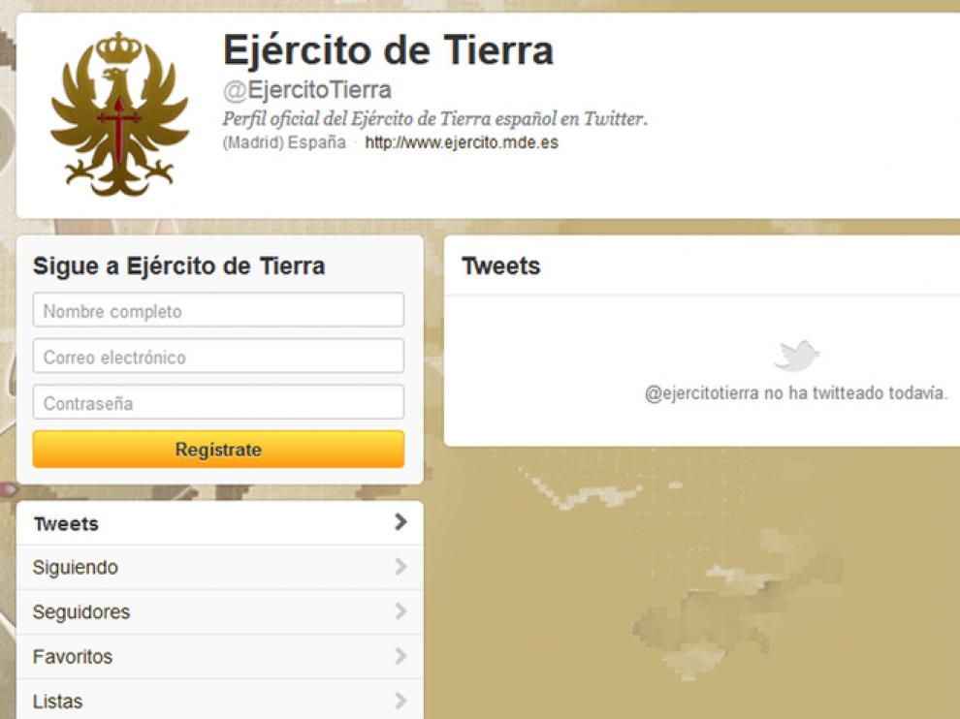Viewport: 960px width, 719px height.
Task: Click the chevron arrow beside Listas
Action: coord(400,701)
